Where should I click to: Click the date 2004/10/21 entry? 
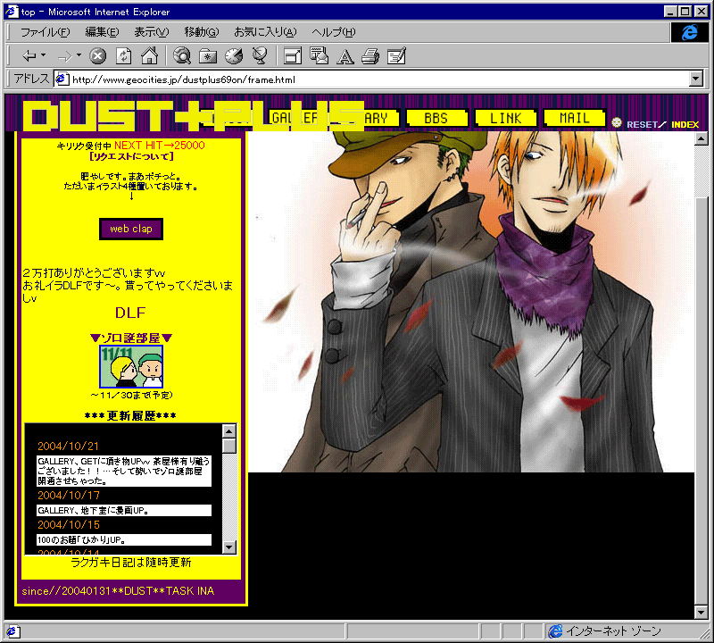click(69, 447)
